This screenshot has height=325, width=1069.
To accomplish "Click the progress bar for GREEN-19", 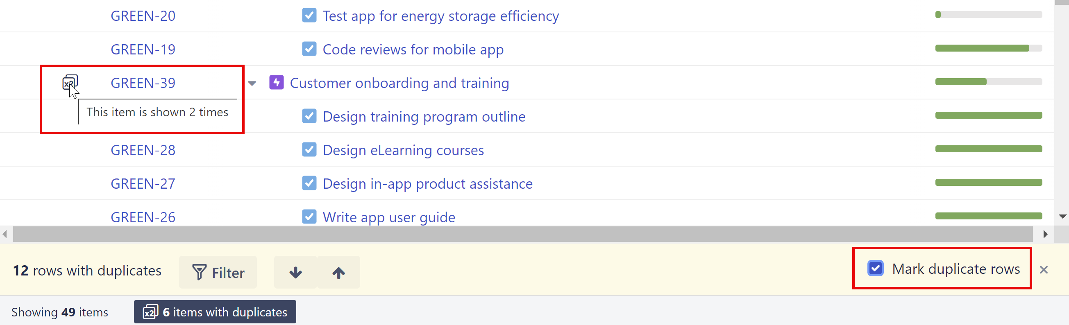I will (988, 48).
